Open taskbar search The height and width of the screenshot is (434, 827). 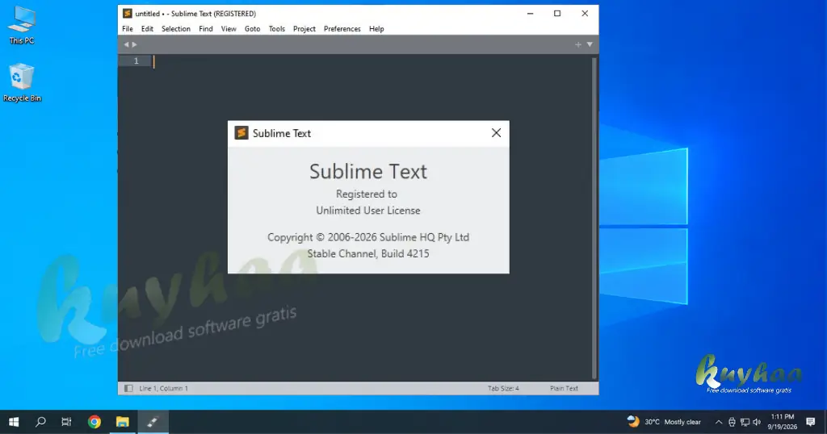click(x=40, y=422)
